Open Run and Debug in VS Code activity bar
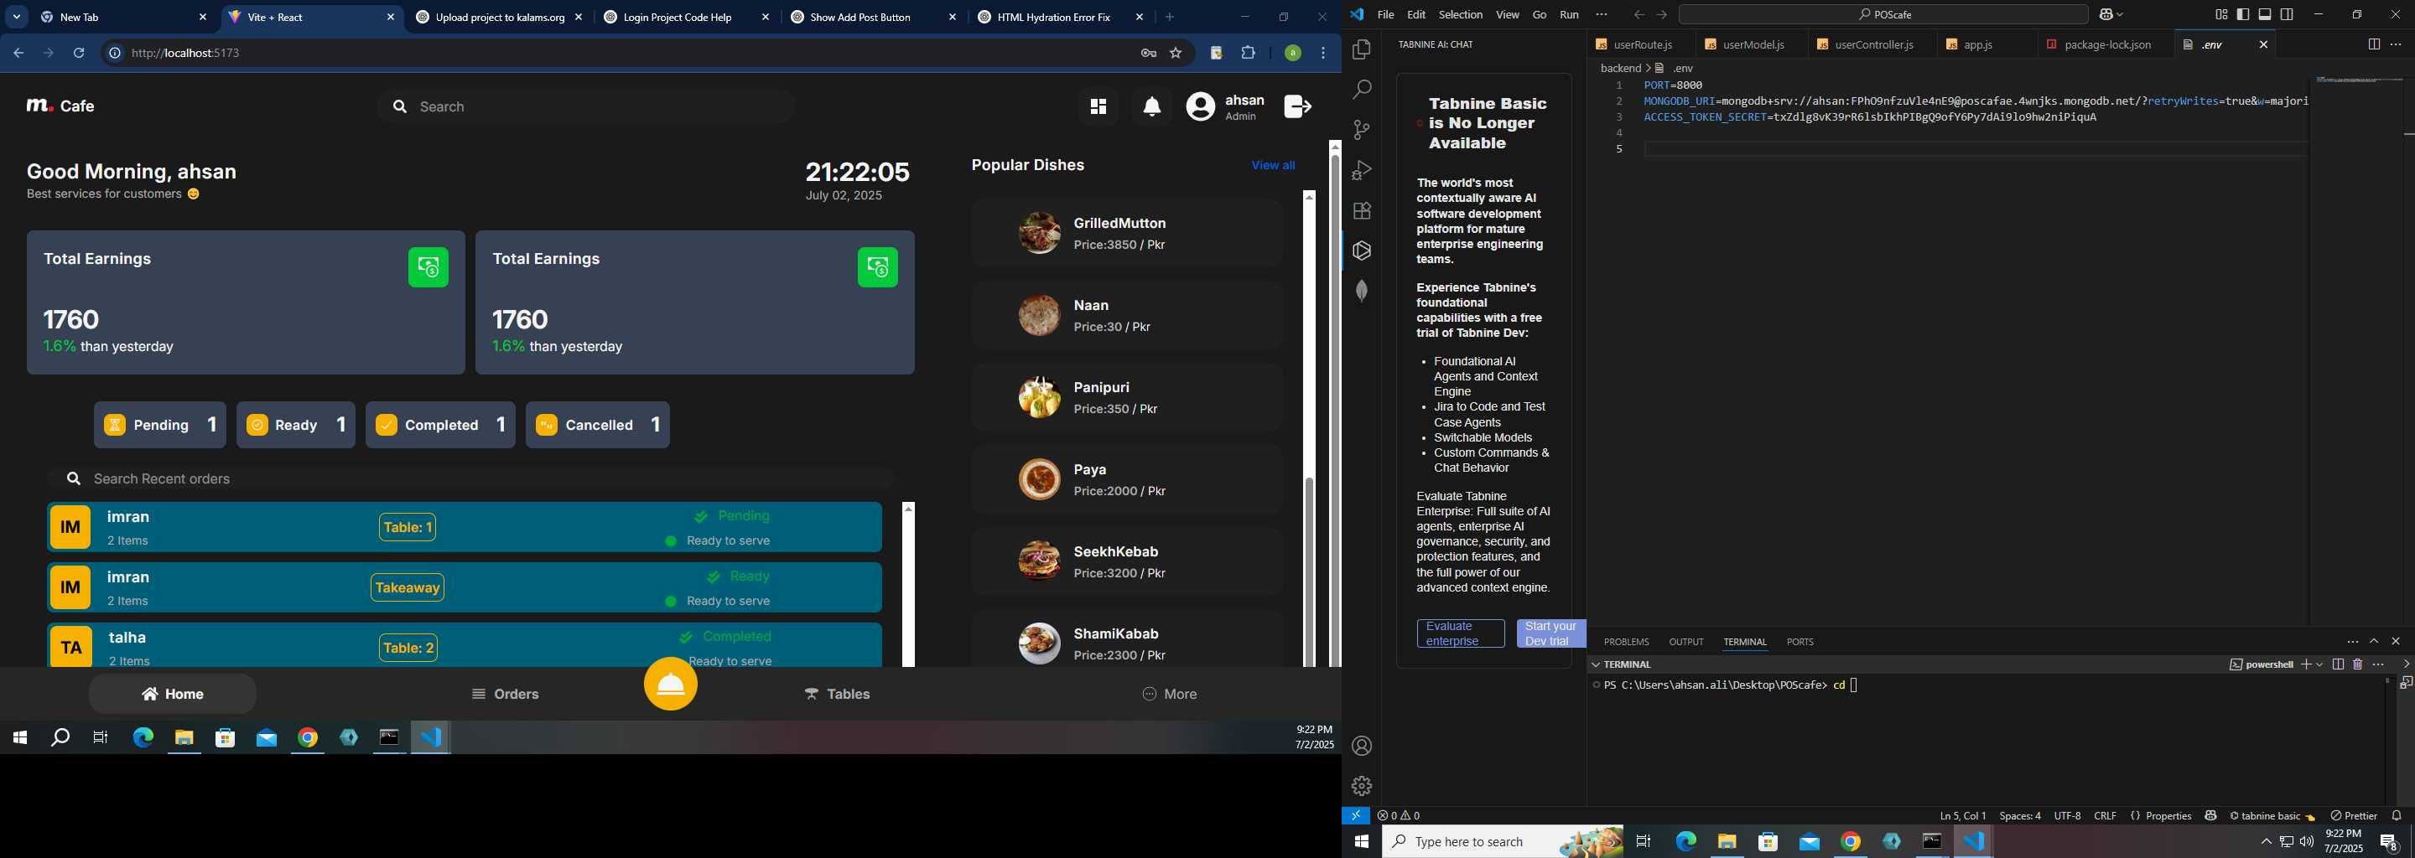Image resolution: width=2415 pixels, height=858 pixels. pyautogui.click(x=1361, y=170)
